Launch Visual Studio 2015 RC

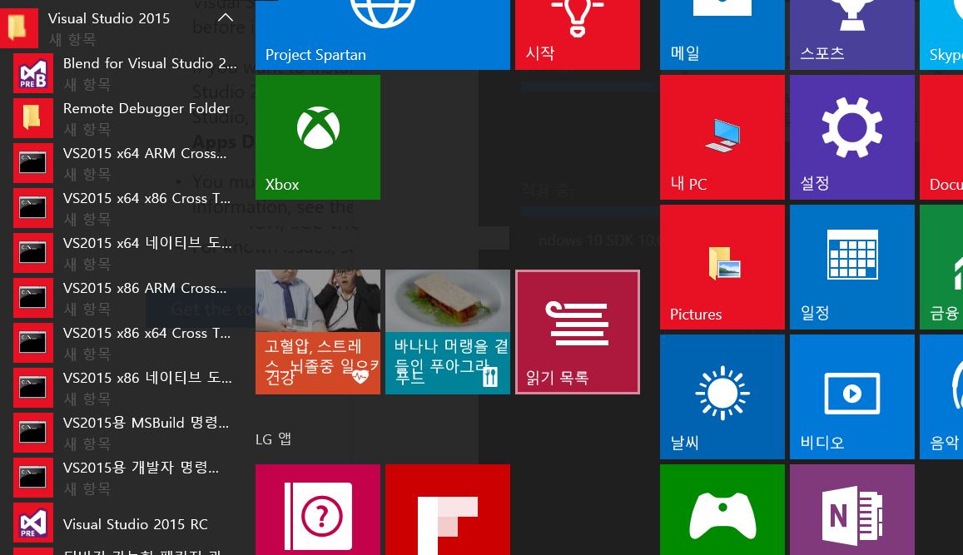pos(127,523)
